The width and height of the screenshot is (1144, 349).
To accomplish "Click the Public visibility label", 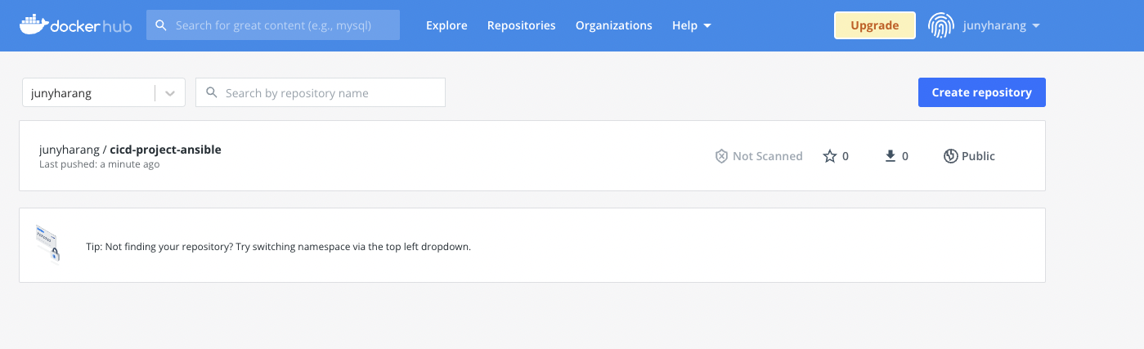I will (979, 156).
